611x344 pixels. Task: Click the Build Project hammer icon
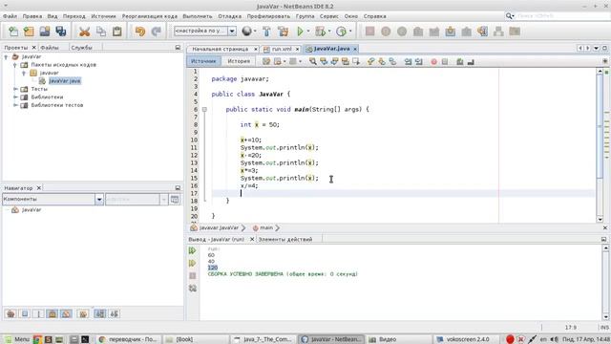coord(267,32)
